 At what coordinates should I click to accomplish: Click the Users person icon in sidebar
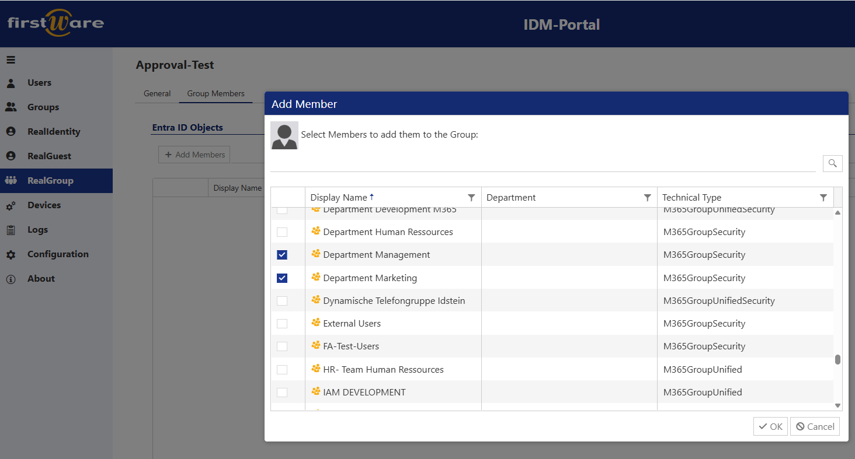pyautogui.click(x=11, y=83)
